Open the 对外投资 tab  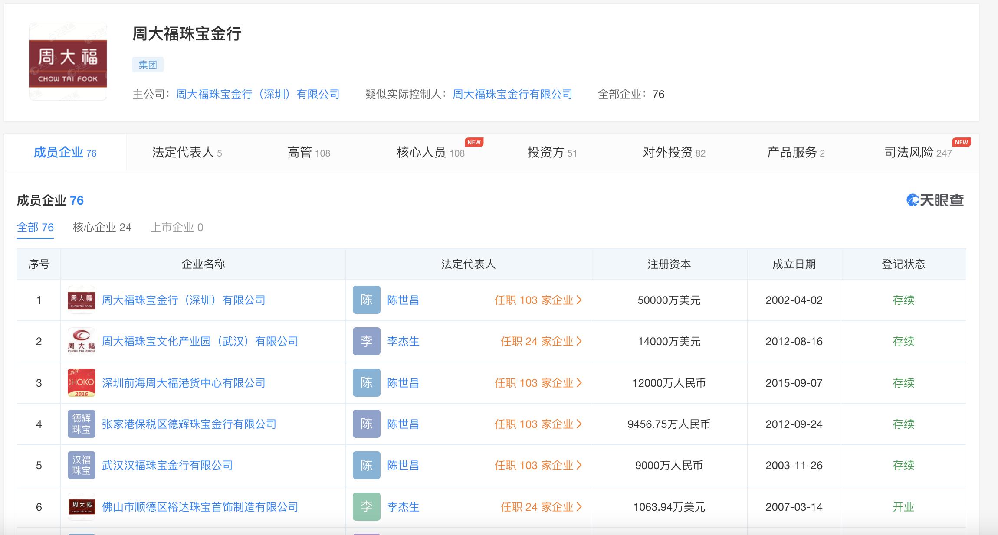[673, 153]
